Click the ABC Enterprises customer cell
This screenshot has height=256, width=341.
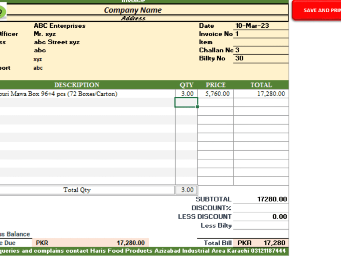click(60, 26)
